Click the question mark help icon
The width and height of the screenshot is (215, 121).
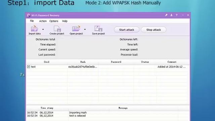[177, 15]
